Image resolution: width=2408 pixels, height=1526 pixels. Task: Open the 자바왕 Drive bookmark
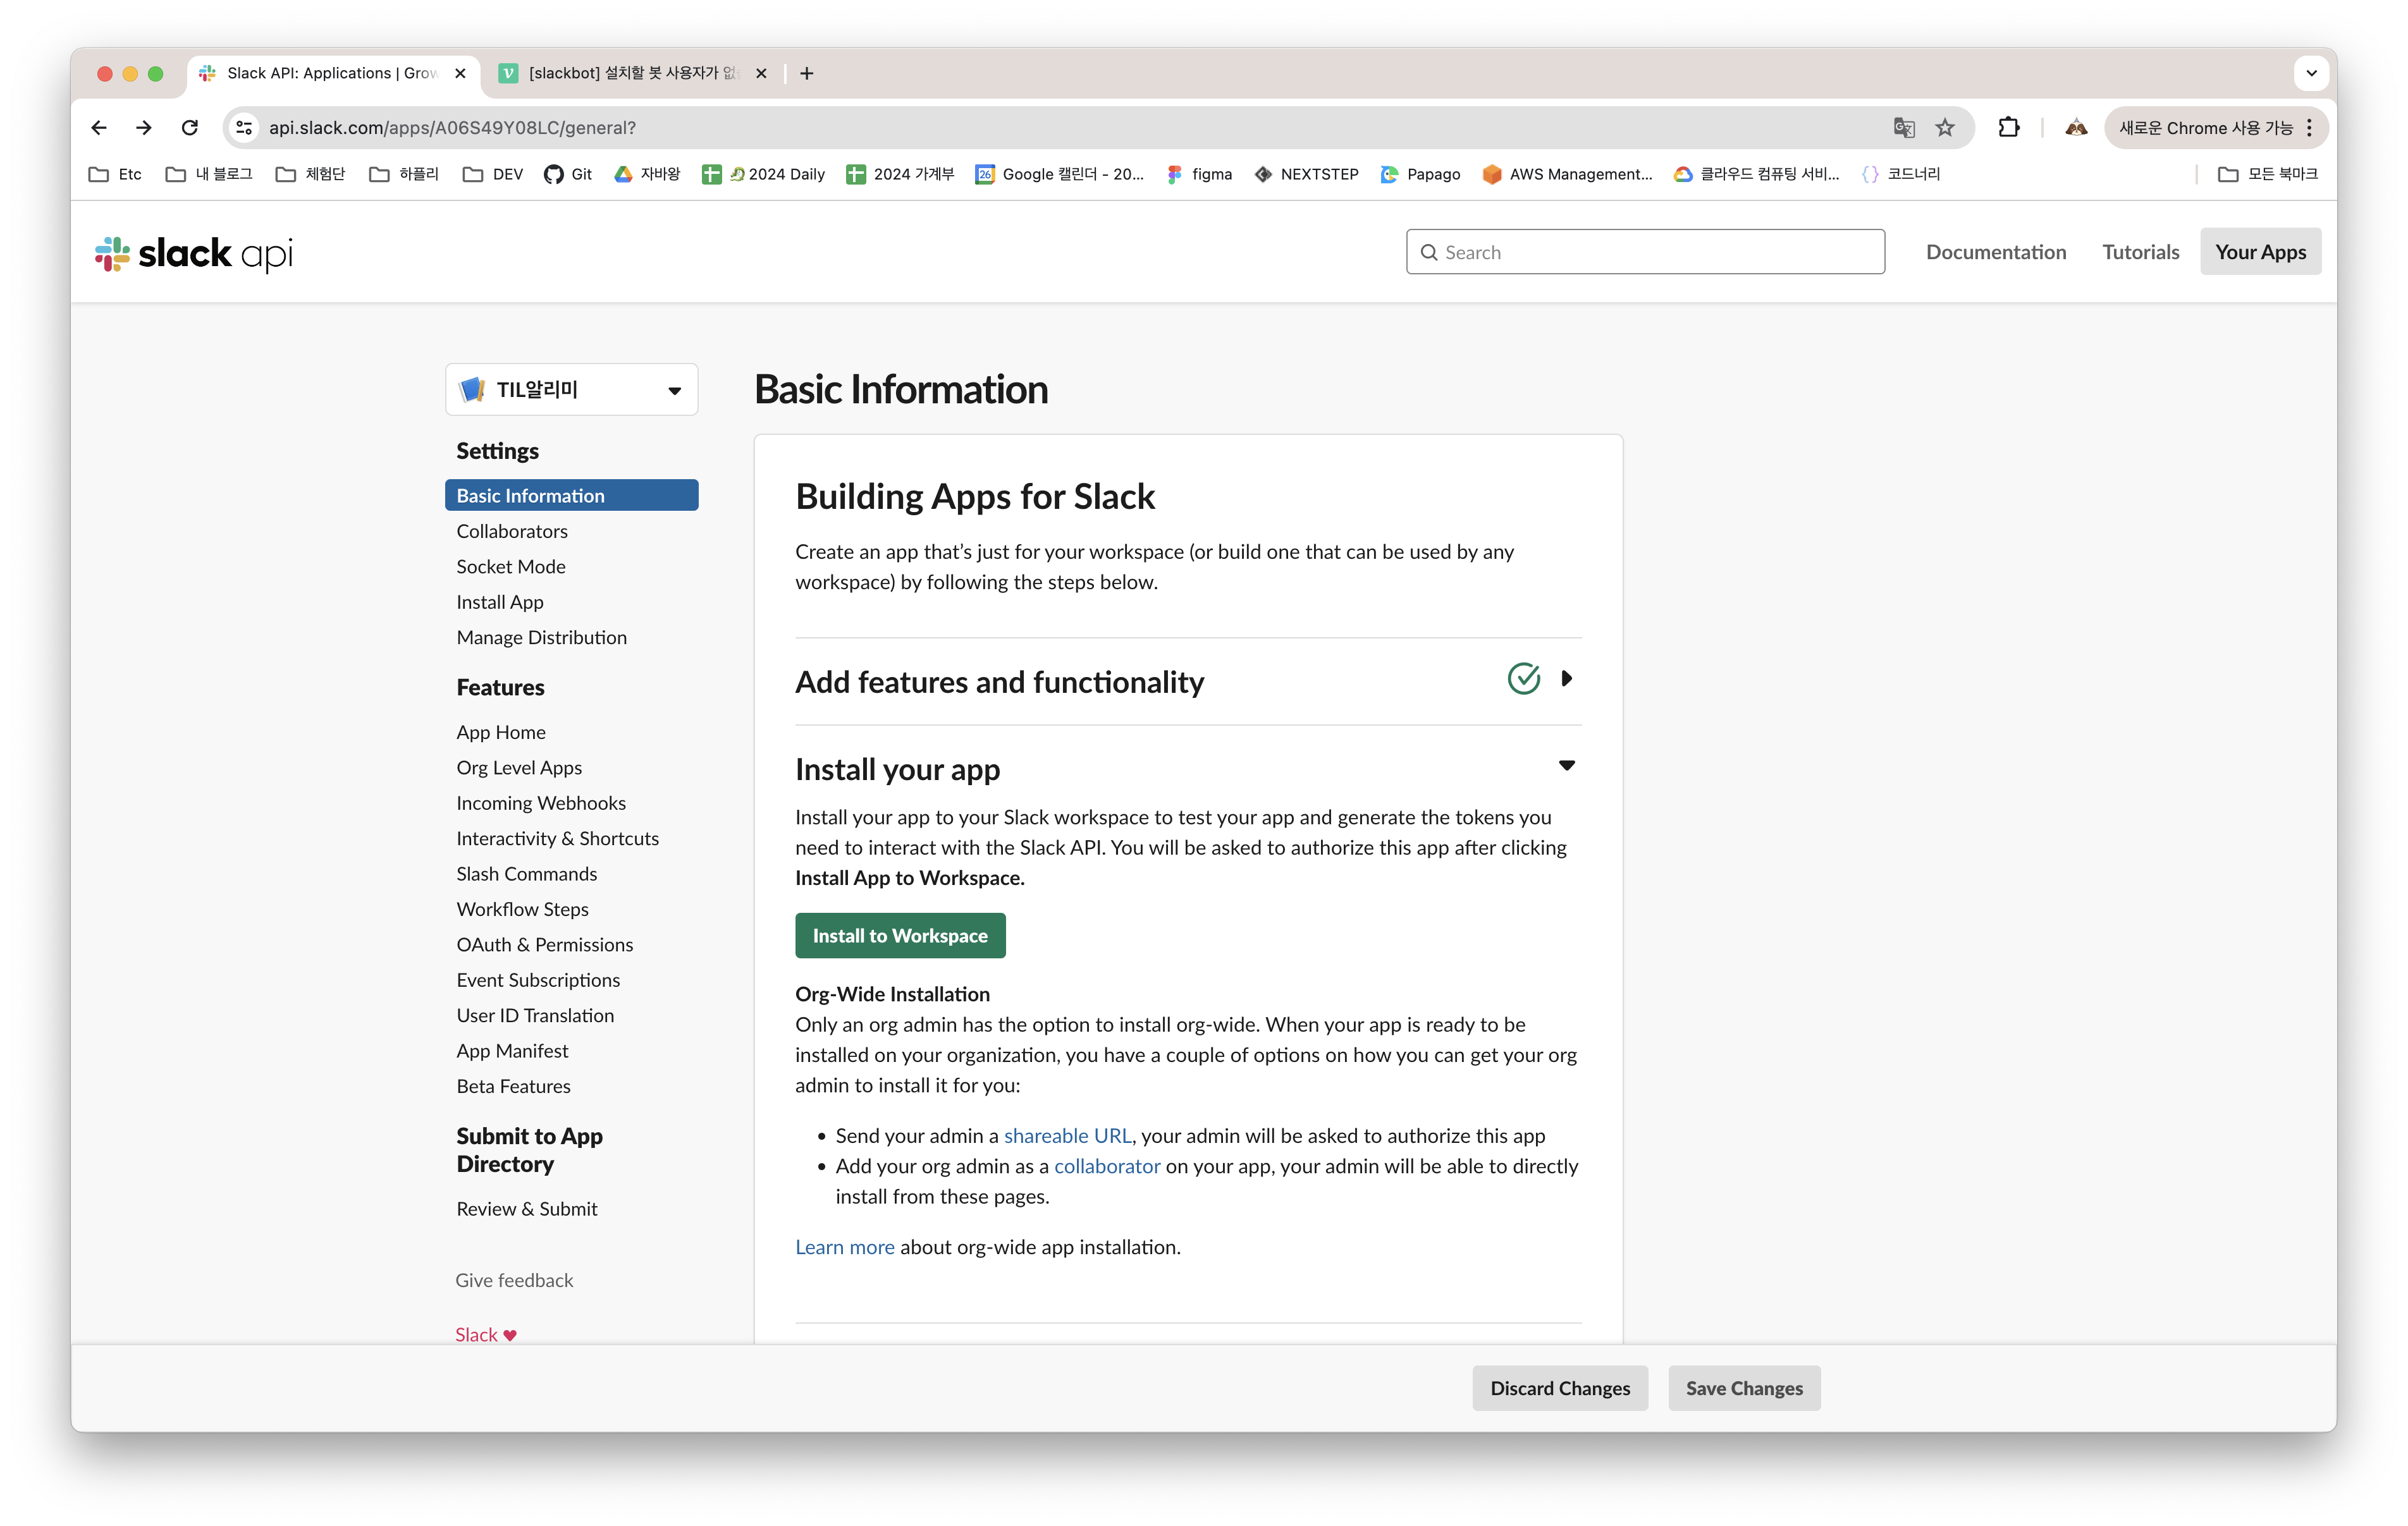pyautogui.click(x=647, y=174)
